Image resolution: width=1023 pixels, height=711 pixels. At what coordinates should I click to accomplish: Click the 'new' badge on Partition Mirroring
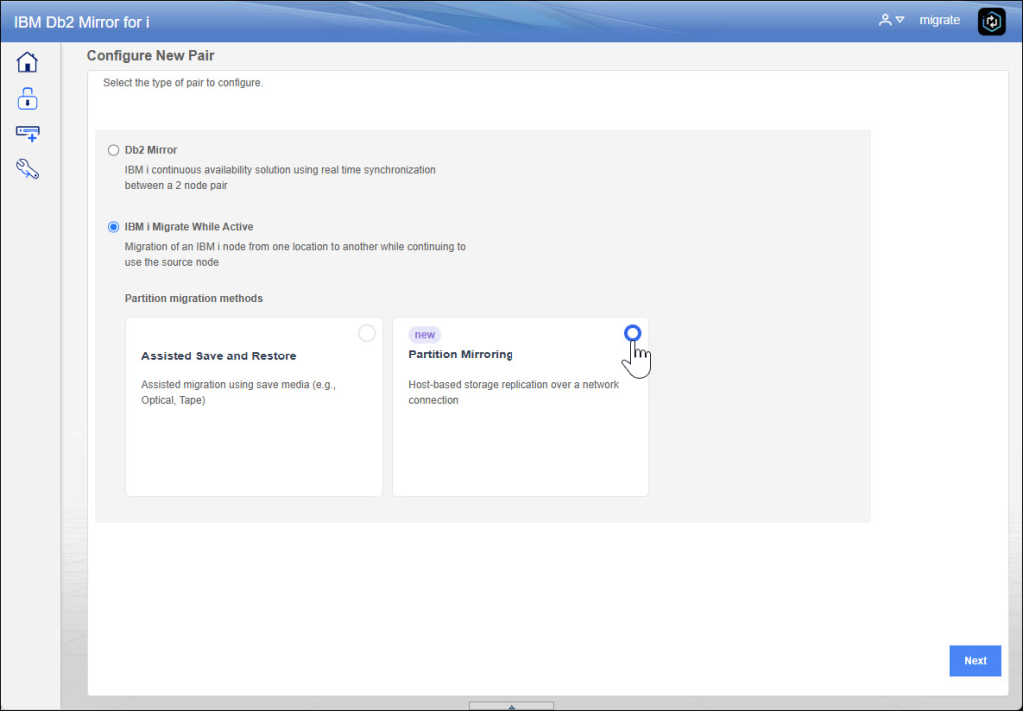coord(424,334)
